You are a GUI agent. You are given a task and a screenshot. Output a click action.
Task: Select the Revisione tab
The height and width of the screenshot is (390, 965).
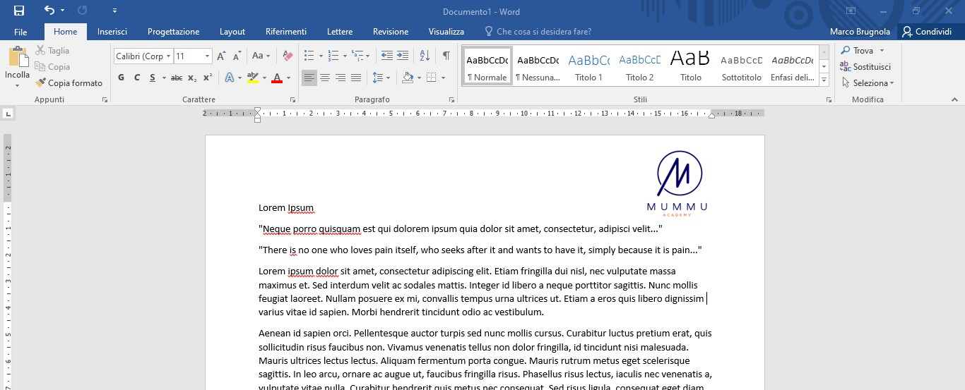(x=391, y=32)
